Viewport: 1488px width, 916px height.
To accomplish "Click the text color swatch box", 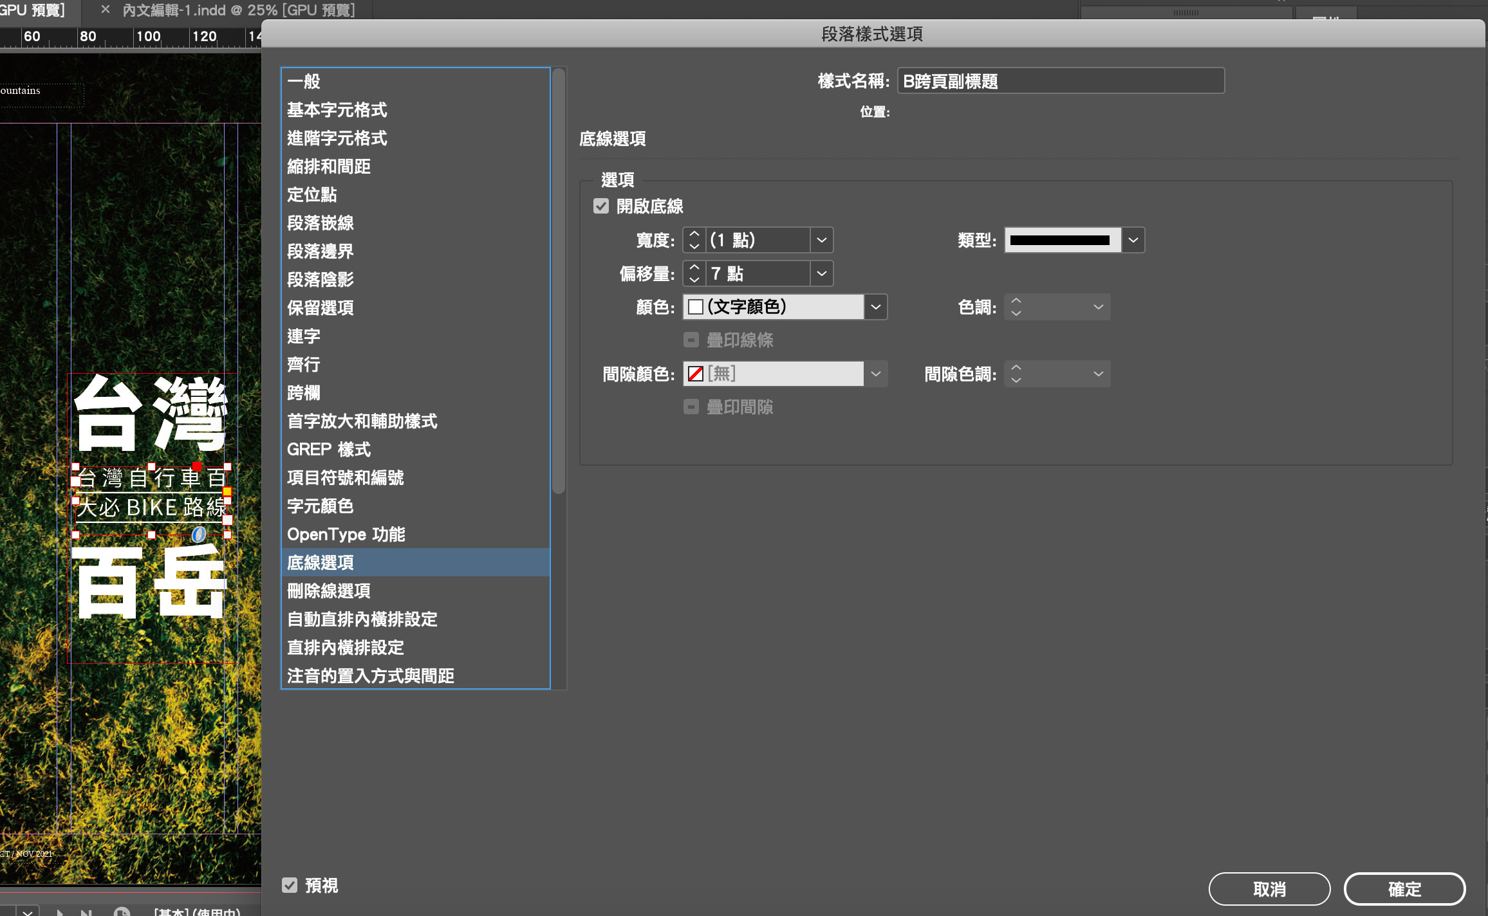I will point(696,307).
